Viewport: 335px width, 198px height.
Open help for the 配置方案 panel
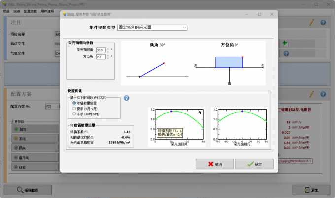coord(323,93)
